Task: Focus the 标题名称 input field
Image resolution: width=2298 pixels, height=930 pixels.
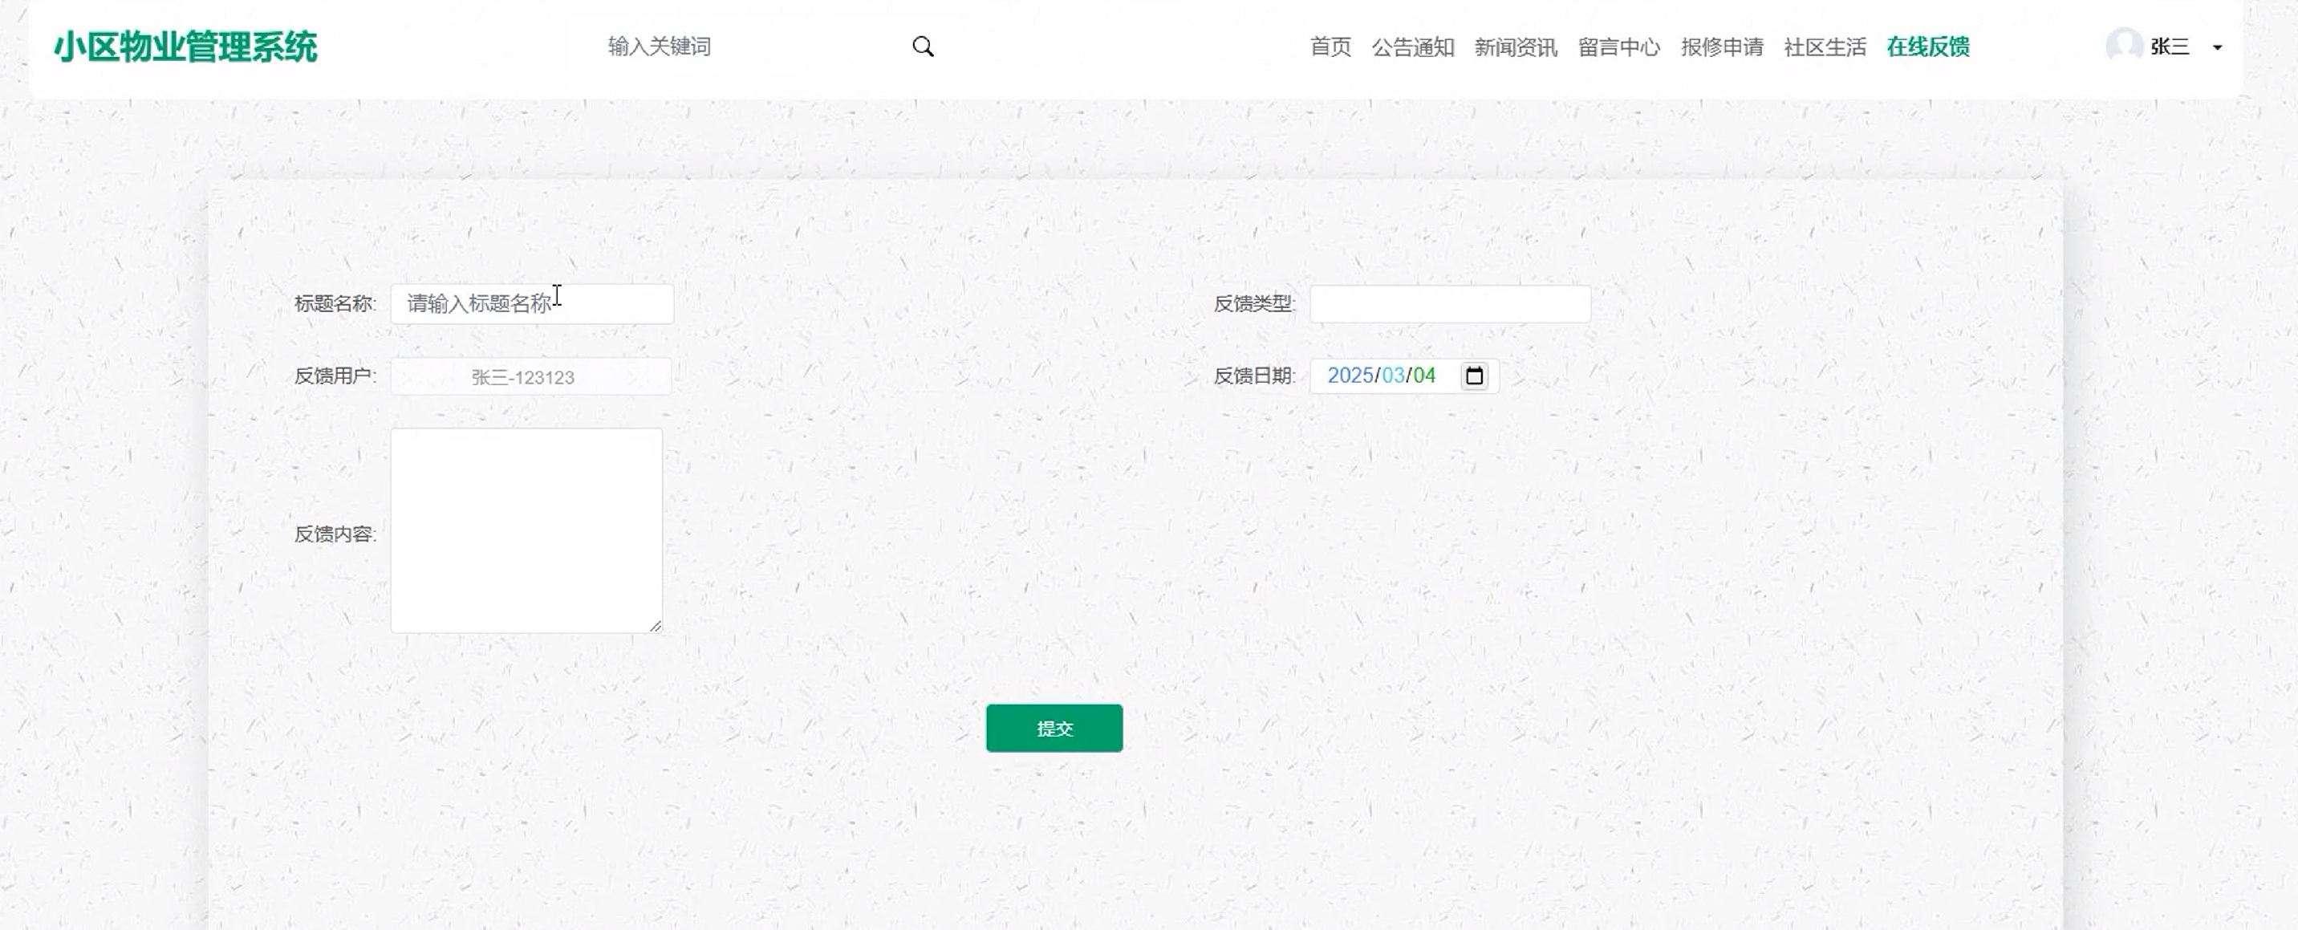Action: pyautogui.click(x=532, y=303)
